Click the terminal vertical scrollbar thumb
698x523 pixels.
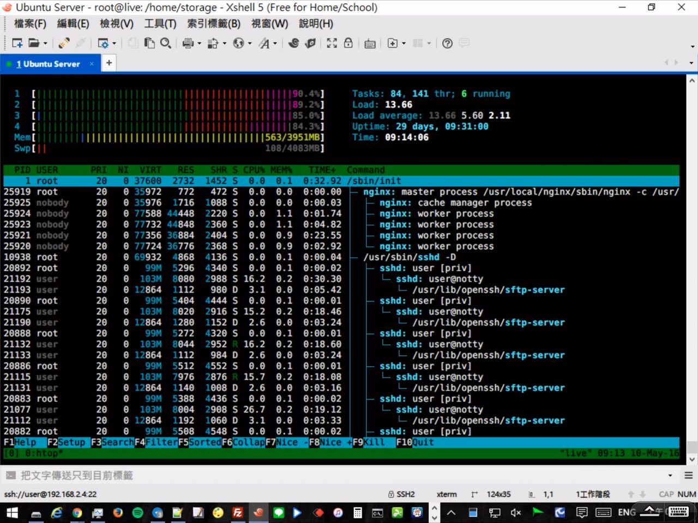pyautogui.click(x=691, y=446)
